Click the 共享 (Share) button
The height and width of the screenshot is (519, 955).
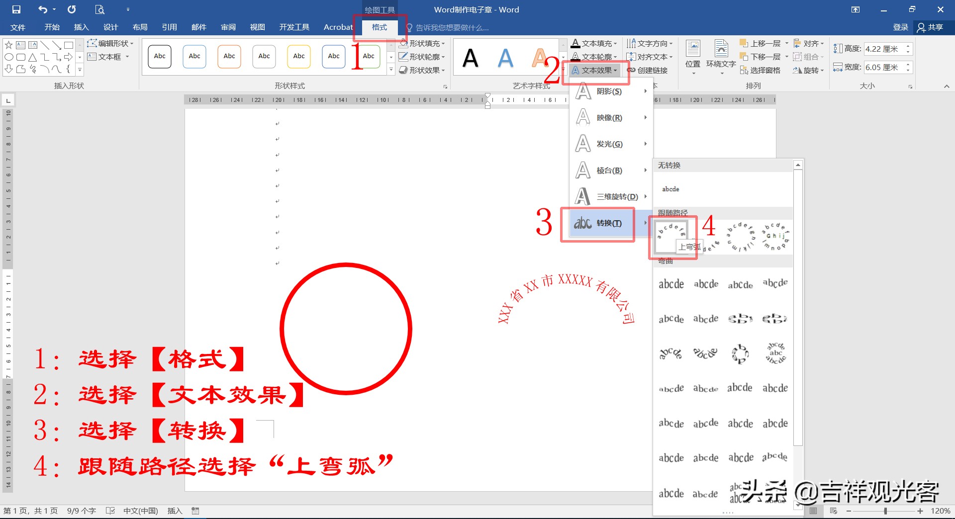(930, 27)
